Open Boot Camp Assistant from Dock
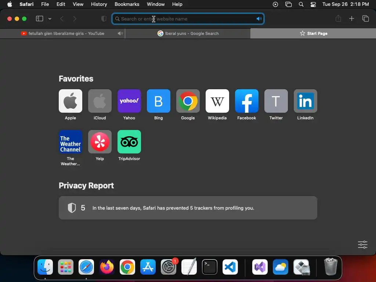The width and height of the screenshot is (376, 282). (301, 267)
